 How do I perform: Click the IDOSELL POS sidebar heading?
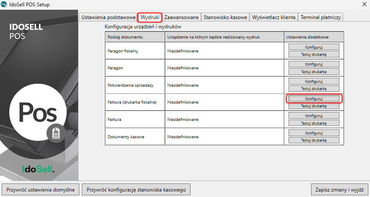(26, 32)
